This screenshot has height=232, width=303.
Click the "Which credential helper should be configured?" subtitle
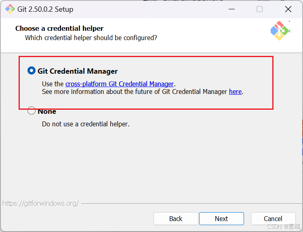(x=91, y=38)
